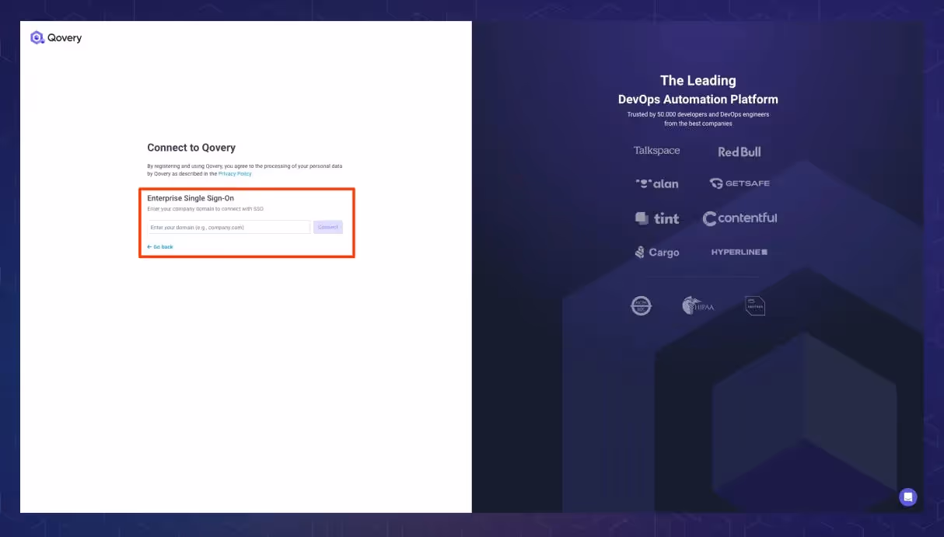
Task: Select the tint company logo
Action: point(657,218)
